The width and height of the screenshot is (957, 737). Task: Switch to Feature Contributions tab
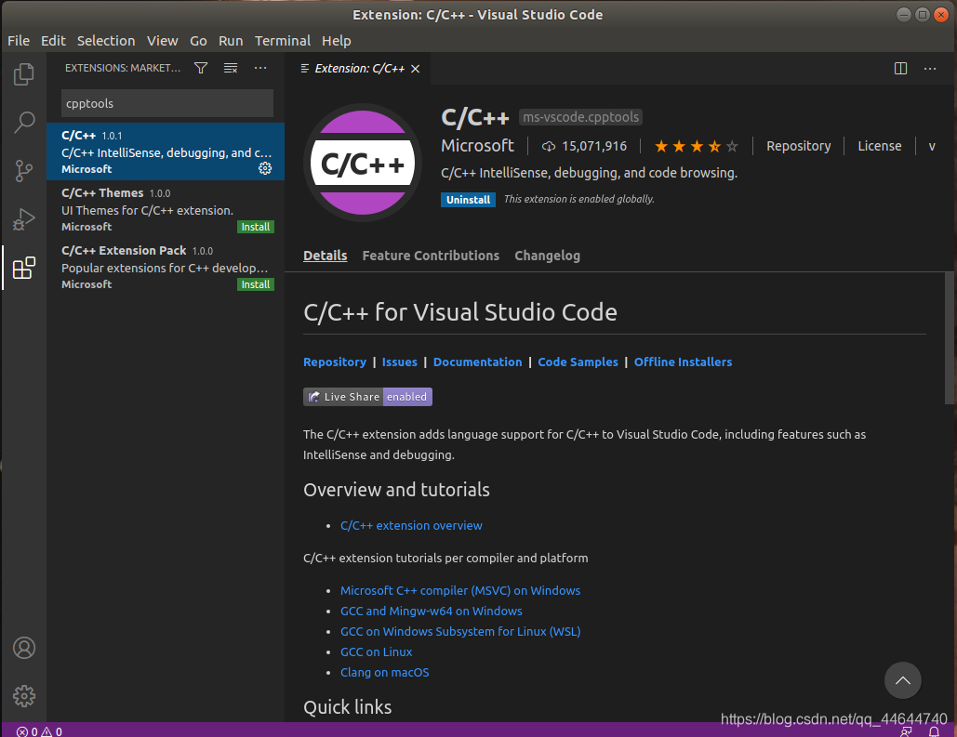(x=431, y=256)
